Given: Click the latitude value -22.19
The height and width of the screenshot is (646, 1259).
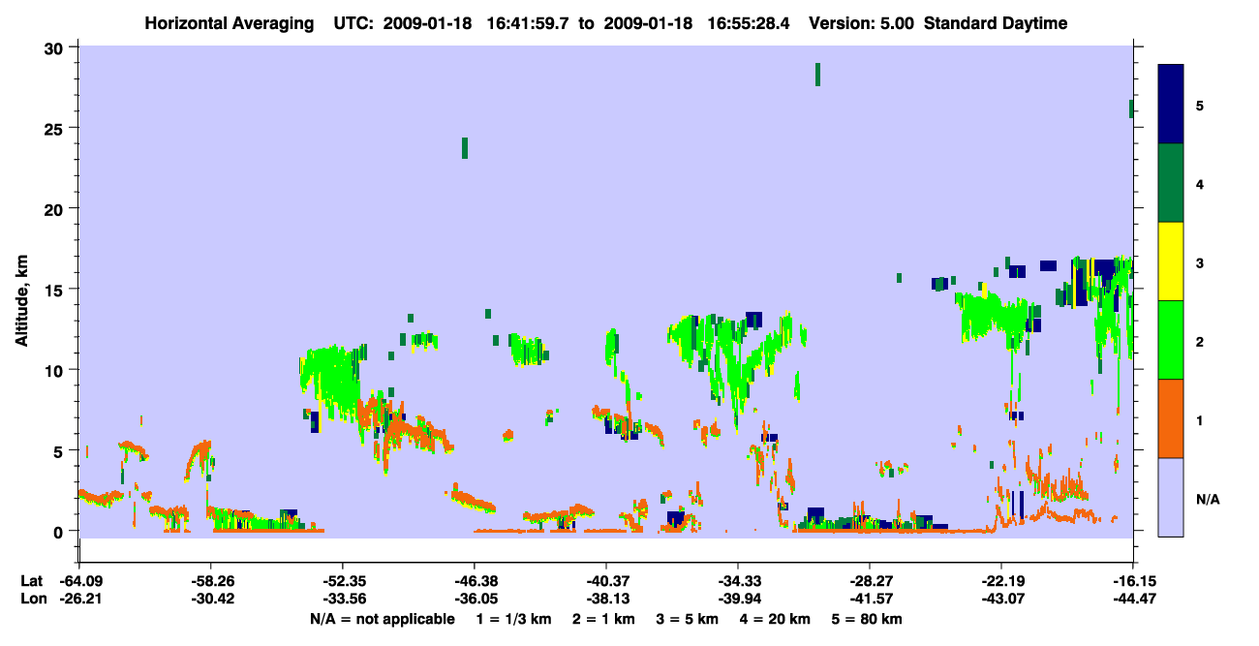Looking at the screenshot, I should pos(1000,581).
